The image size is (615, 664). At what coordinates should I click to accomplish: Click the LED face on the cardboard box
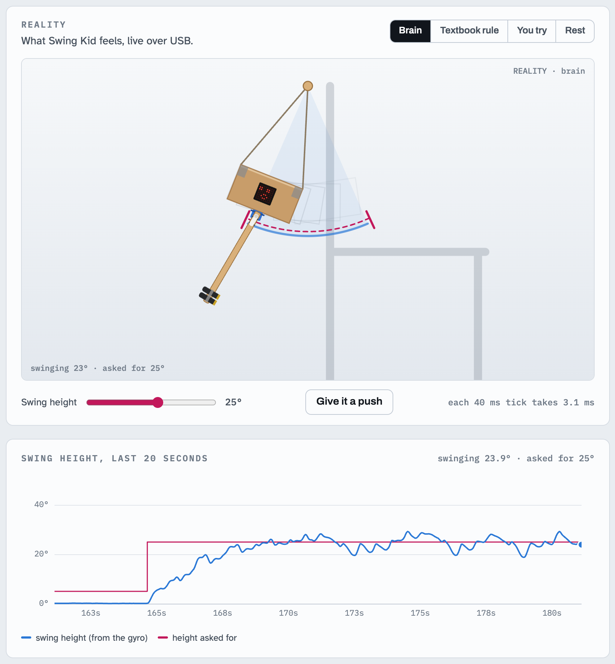coord(265,194)
